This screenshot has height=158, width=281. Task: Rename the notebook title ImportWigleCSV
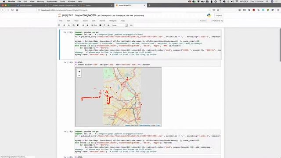(x=86, y=15)
